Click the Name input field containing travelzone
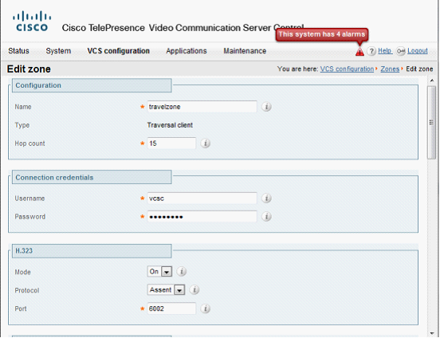This screenshot has width=440, height=338. click(202, 107)
